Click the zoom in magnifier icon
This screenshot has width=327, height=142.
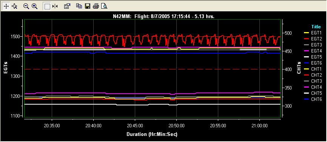[34, 6]
